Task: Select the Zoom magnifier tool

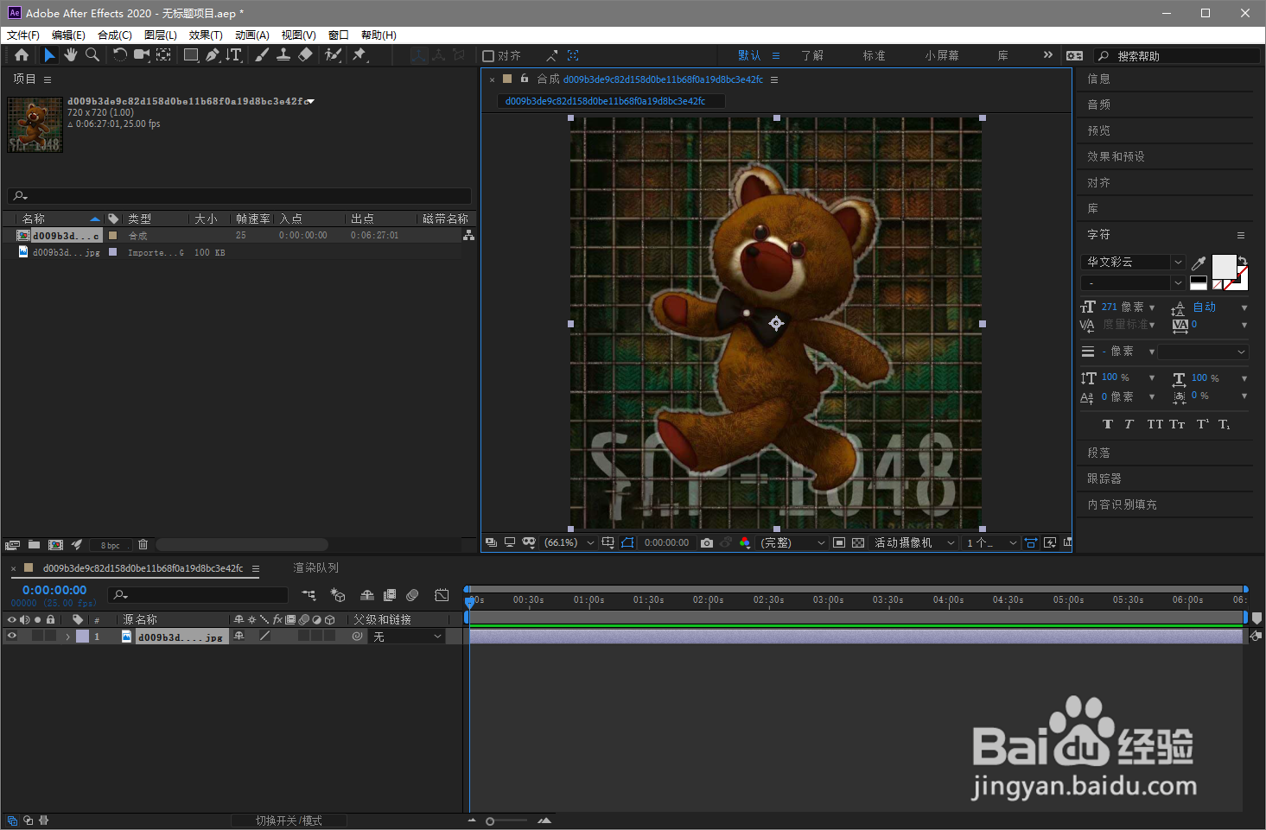Action: coord(92,55)
